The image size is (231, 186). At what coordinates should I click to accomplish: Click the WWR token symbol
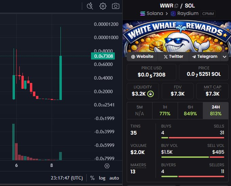[x=166, y=6]
